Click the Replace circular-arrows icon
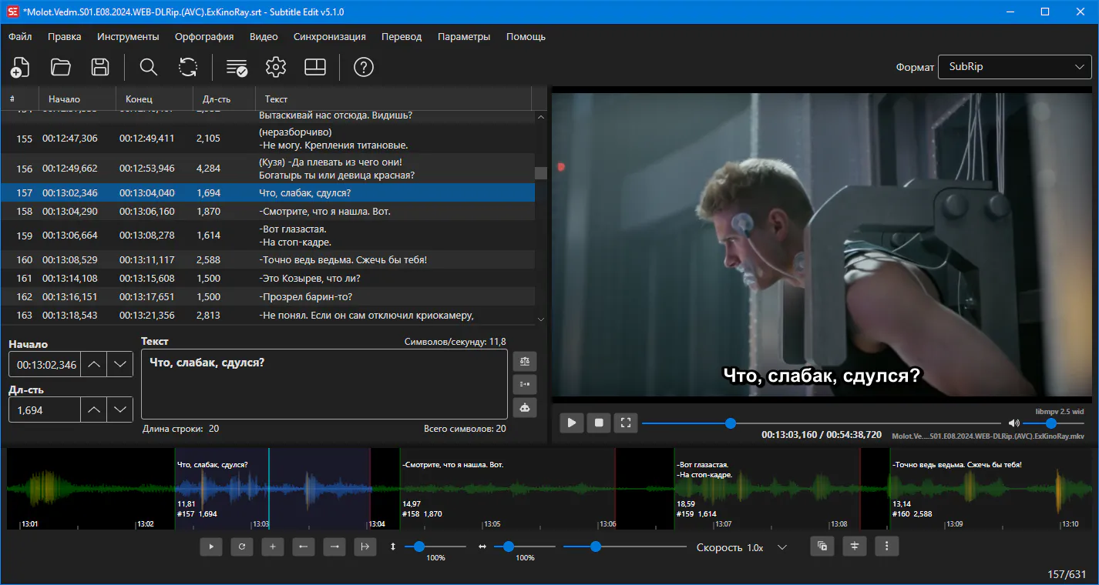The width and height of the screenshot is (1099, 585). click(x=188, y=67)
